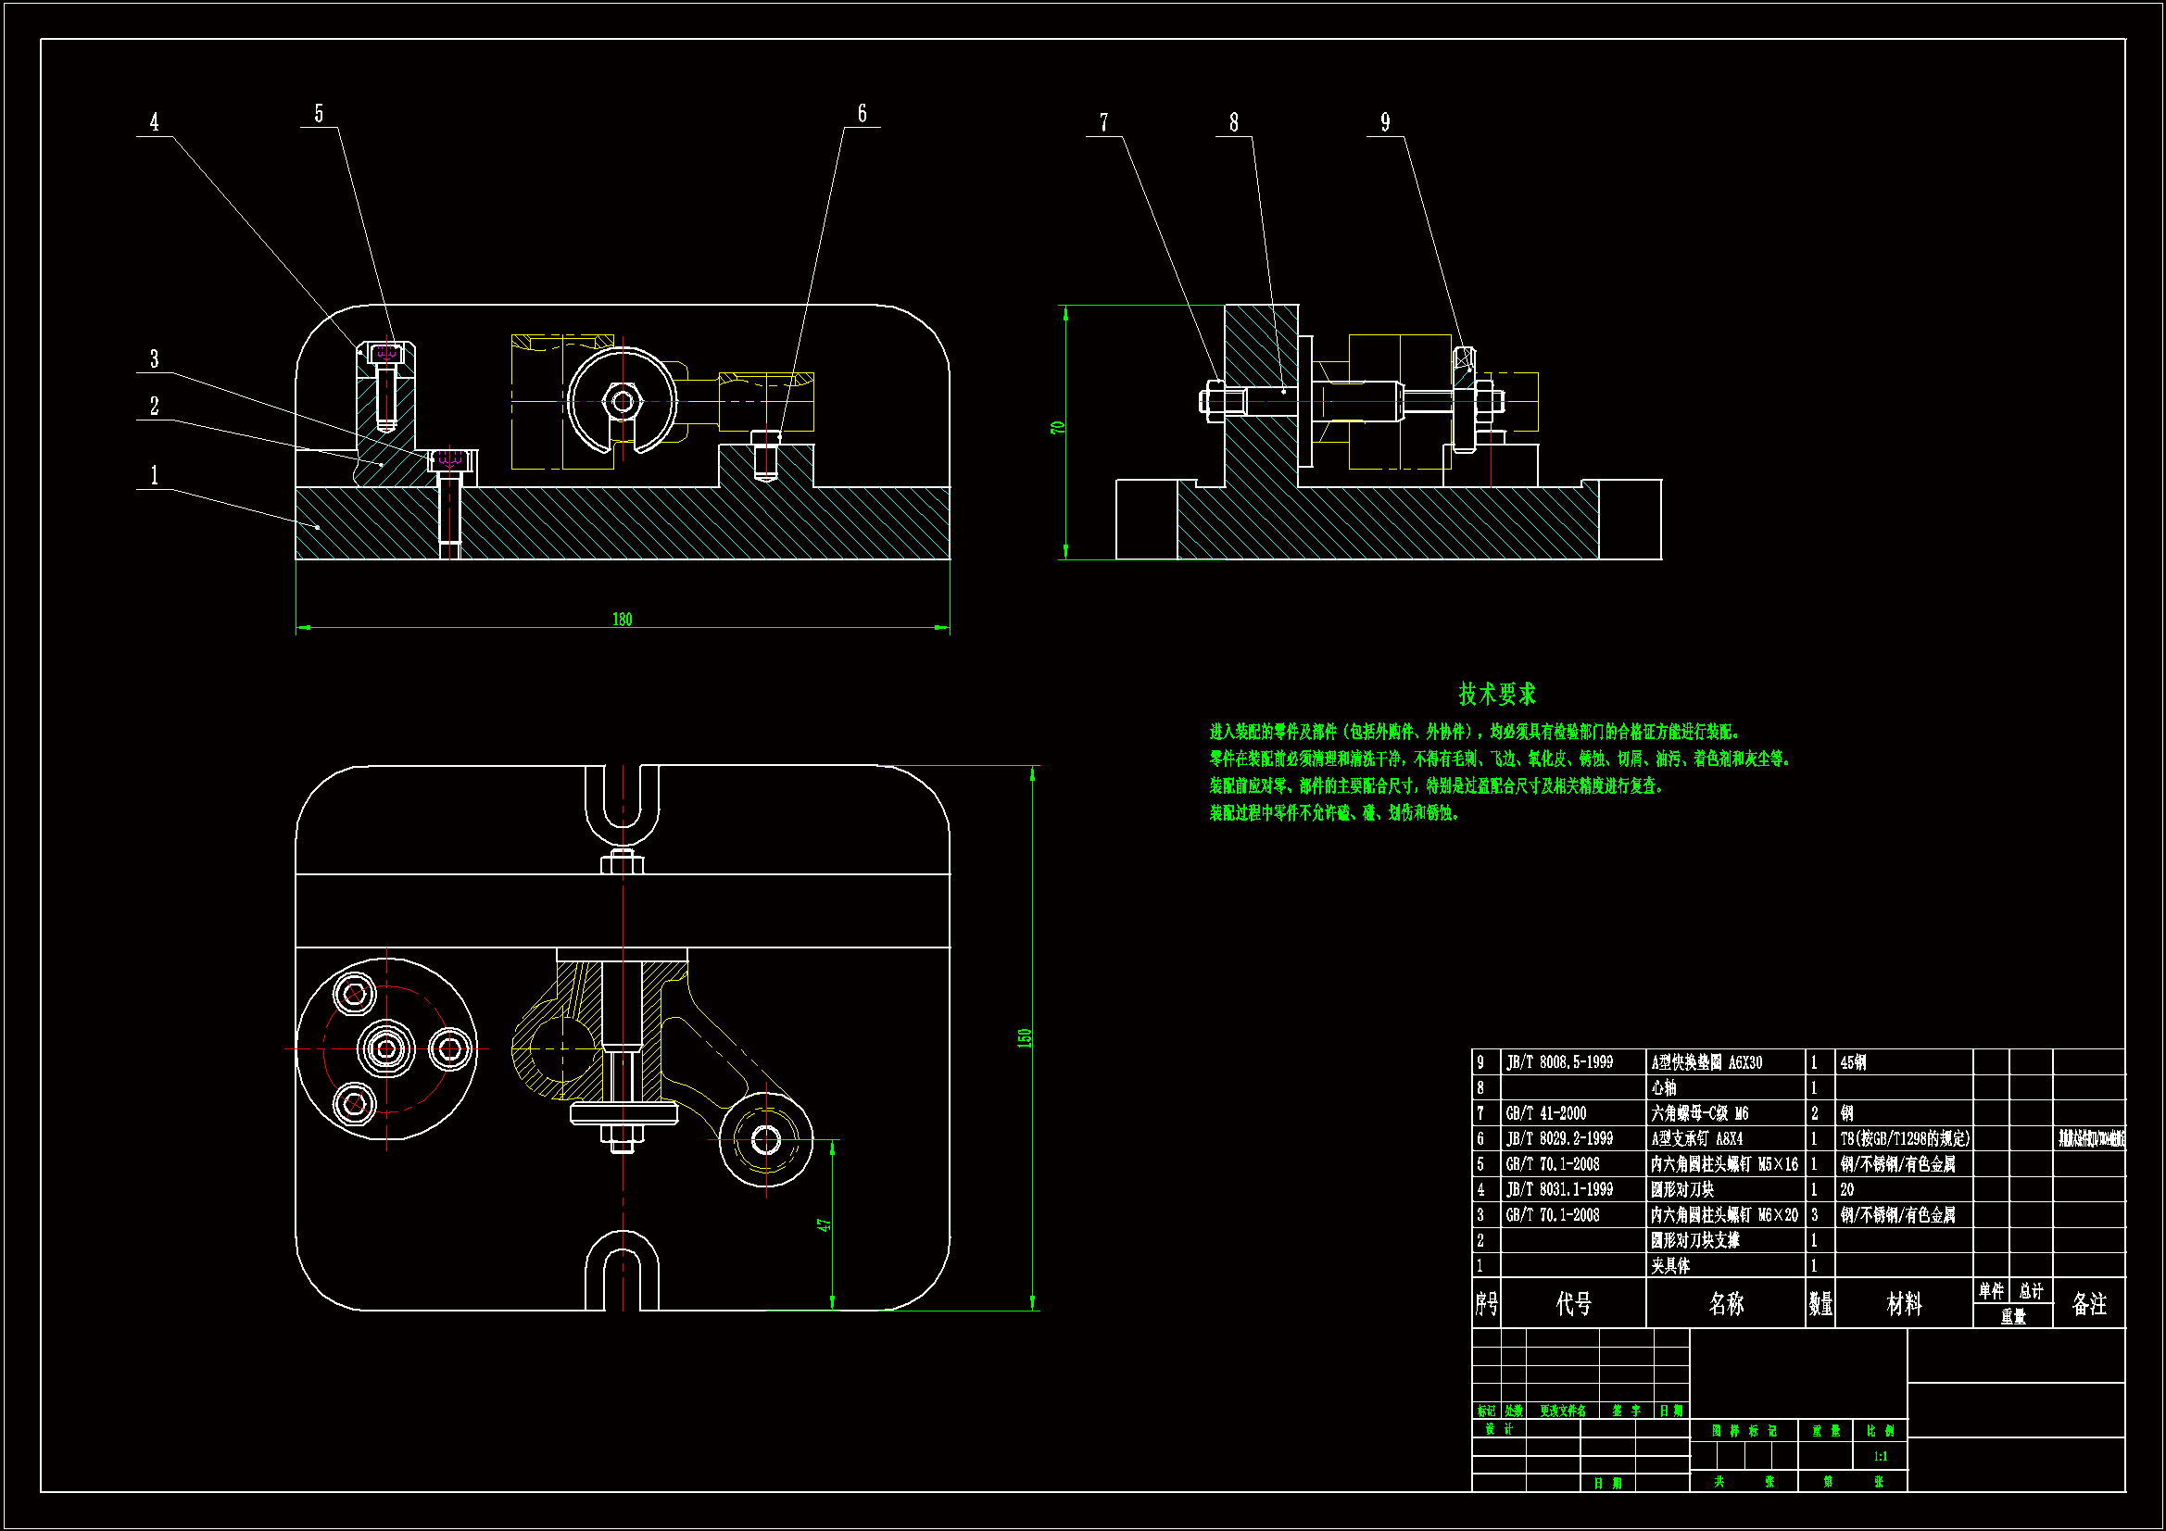The width and height of the screenshot is (2166, 1531).
Task: Select the 47 dimension text
Action: 824,1225
